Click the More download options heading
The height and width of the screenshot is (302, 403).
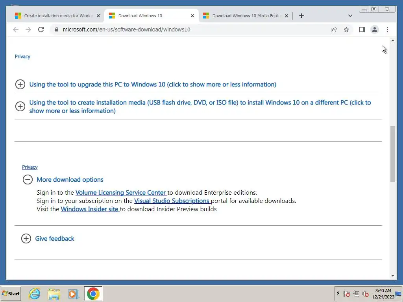tap(70, 179)
